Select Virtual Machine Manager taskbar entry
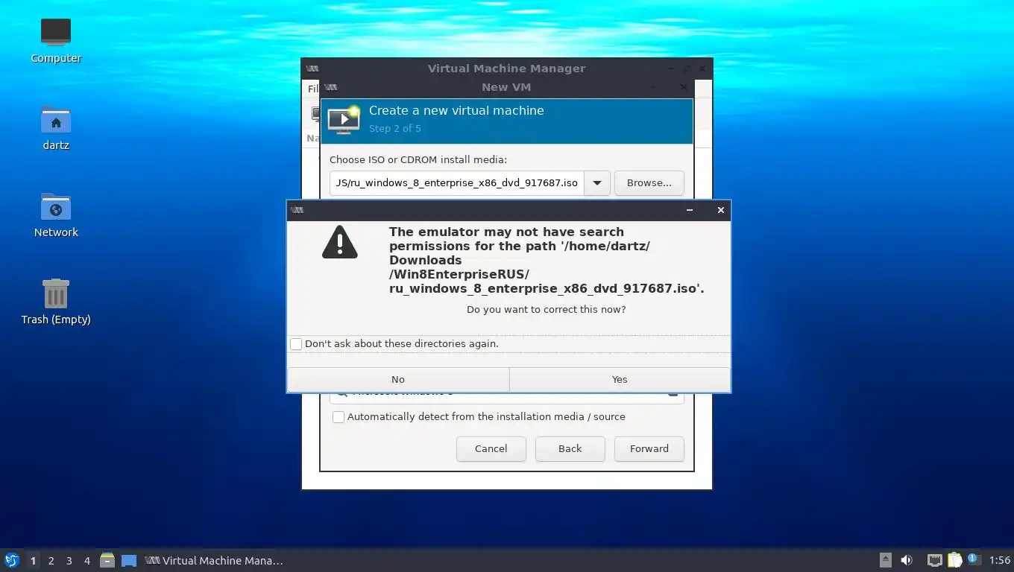 coord(215,561)
